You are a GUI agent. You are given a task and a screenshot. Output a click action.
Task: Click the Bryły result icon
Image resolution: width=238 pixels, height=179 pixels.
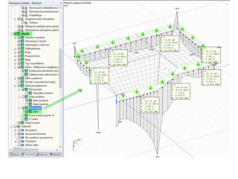pyautogui.click(x=23, y=60)
